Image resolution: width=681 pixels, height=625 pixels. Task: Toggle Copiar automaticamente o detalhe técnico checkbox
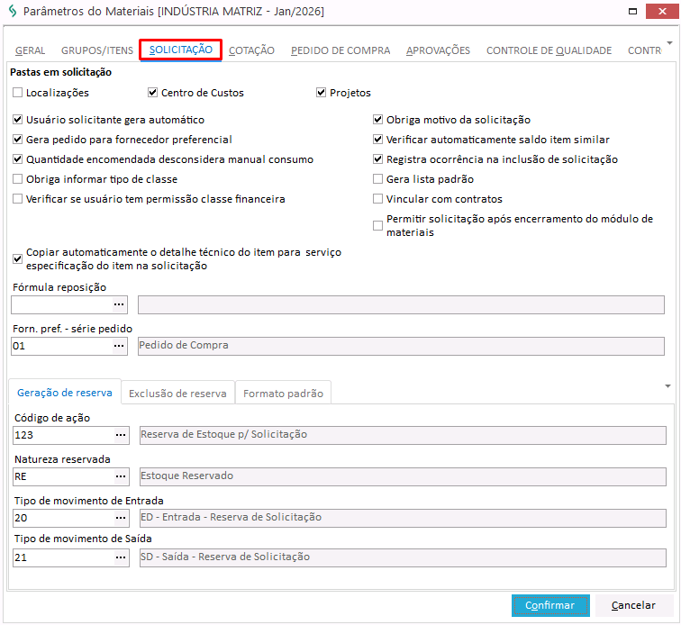pyautogui.click(x=17, y=258)
